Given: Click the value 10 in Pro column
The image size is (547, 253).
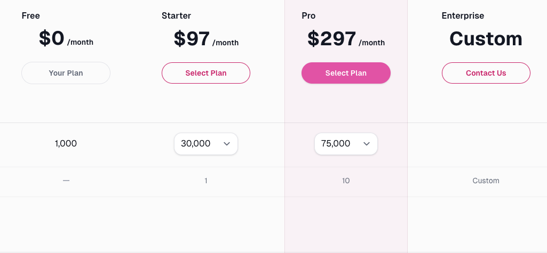Looking at the screenshot, I should coord(346,181).
